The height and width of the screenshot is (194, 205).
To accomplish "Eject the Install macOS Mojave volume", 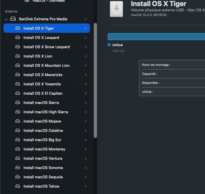I will pyautogui.click(x=86, y=121).
